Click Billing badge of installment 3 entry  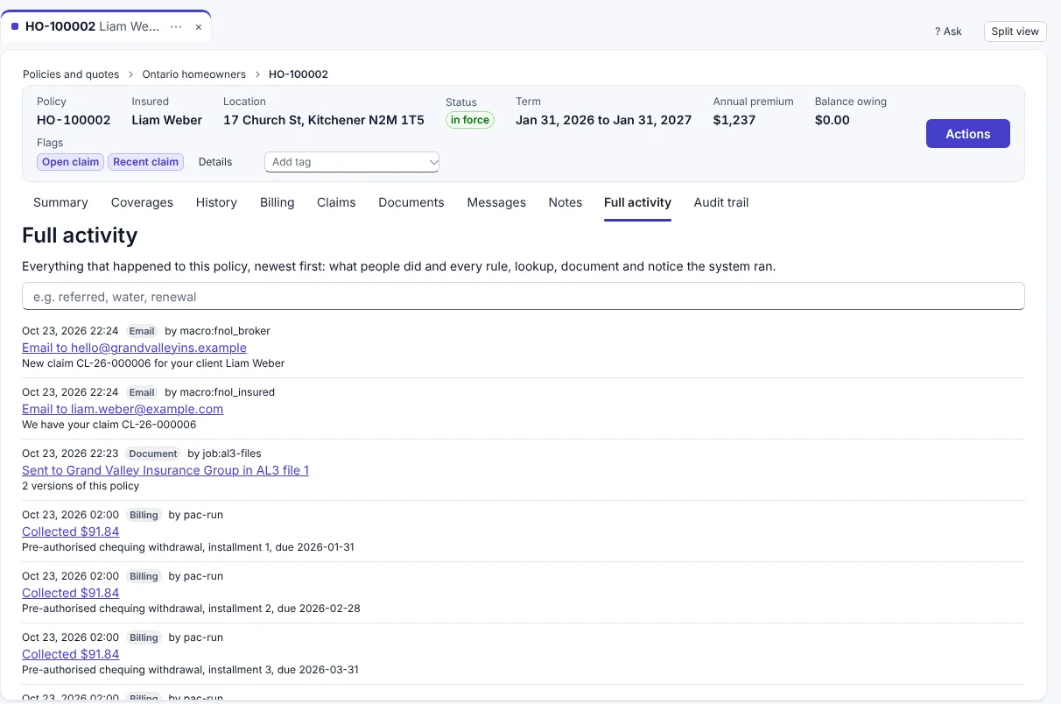click(x=144, y=637)
